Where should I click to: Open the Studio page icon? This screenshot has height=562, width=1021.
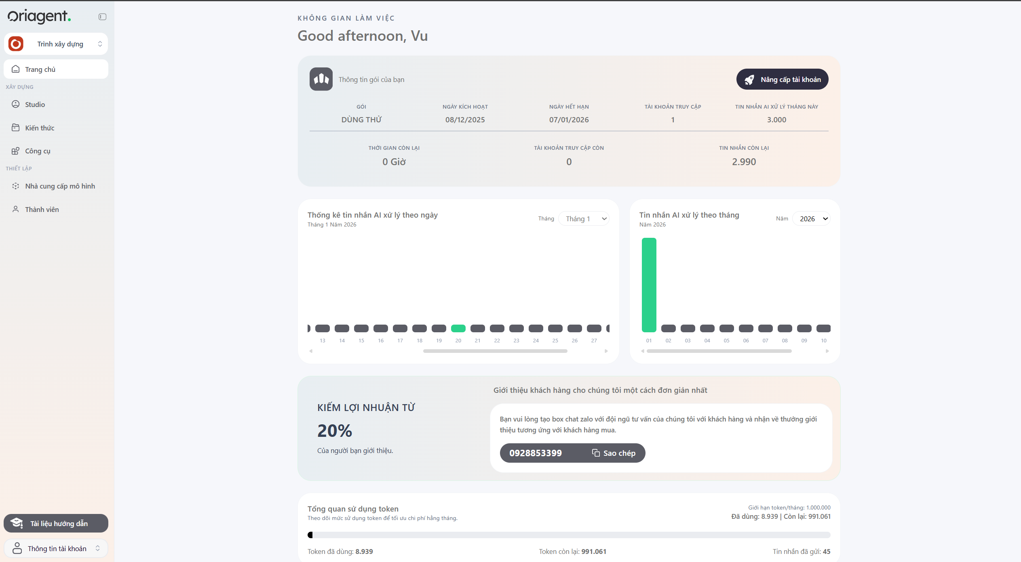(16, 105)
